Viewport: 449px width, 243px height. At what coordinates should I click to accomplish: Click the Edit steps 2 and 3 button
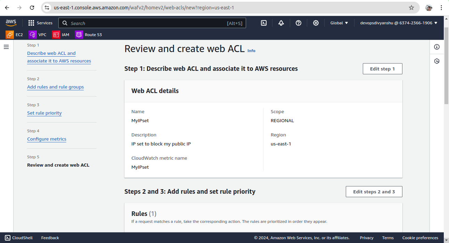(x=374, y=192)
